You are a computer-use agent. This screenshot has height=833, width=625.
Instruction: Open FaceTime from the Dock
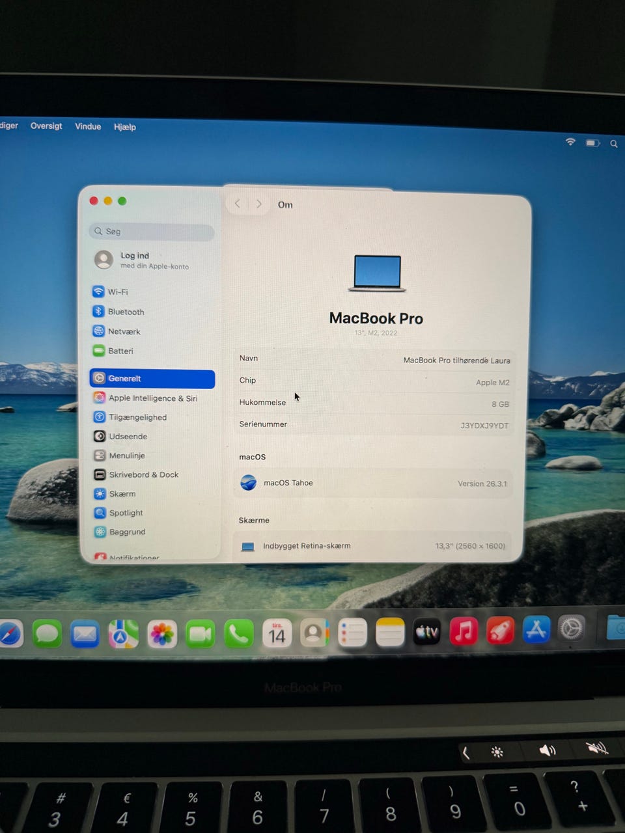tap(200, 634)
